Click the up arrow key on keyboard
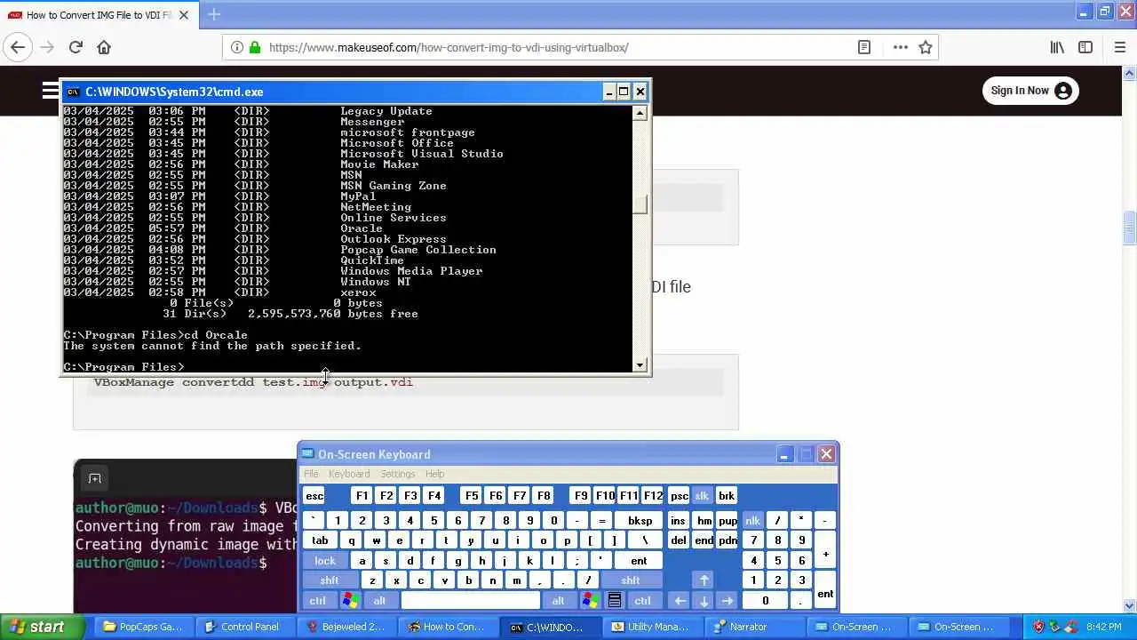1137x640 pixels. pyautogui.click(x=704, y=580)
